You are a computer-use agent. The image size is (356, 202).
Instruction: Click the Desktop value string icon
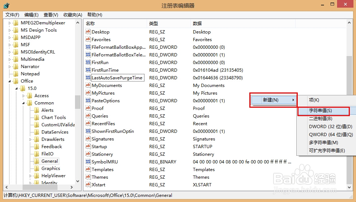click(x=88, y=32)
